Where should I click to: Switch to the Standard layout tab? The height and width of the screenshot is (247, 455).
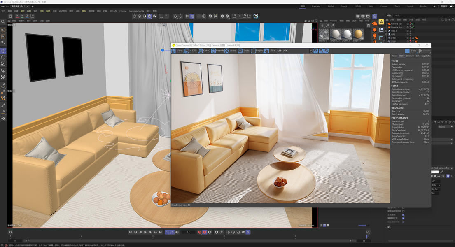click(316, 7)
